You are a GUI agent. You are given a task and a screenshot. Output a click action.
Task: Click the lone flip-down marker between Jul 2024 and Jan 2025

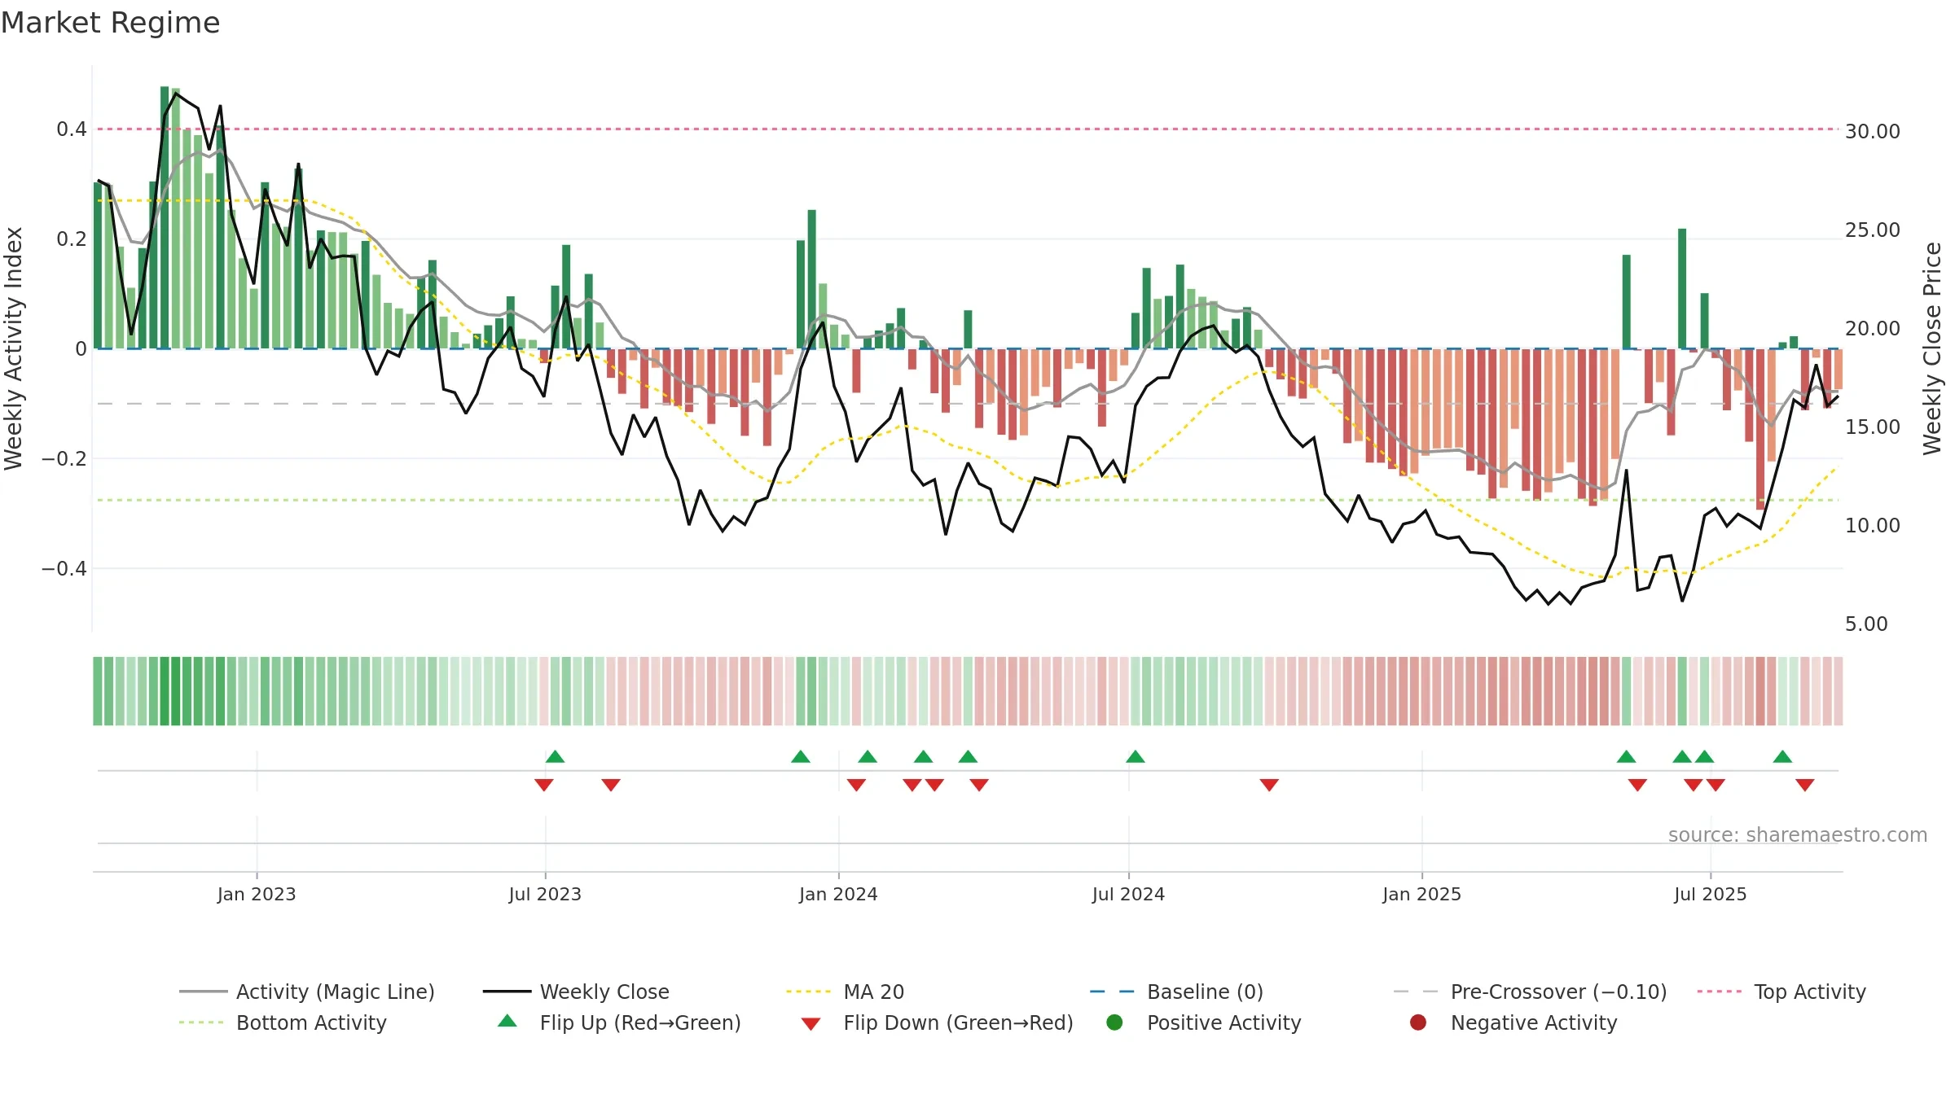click(1269, 785)
